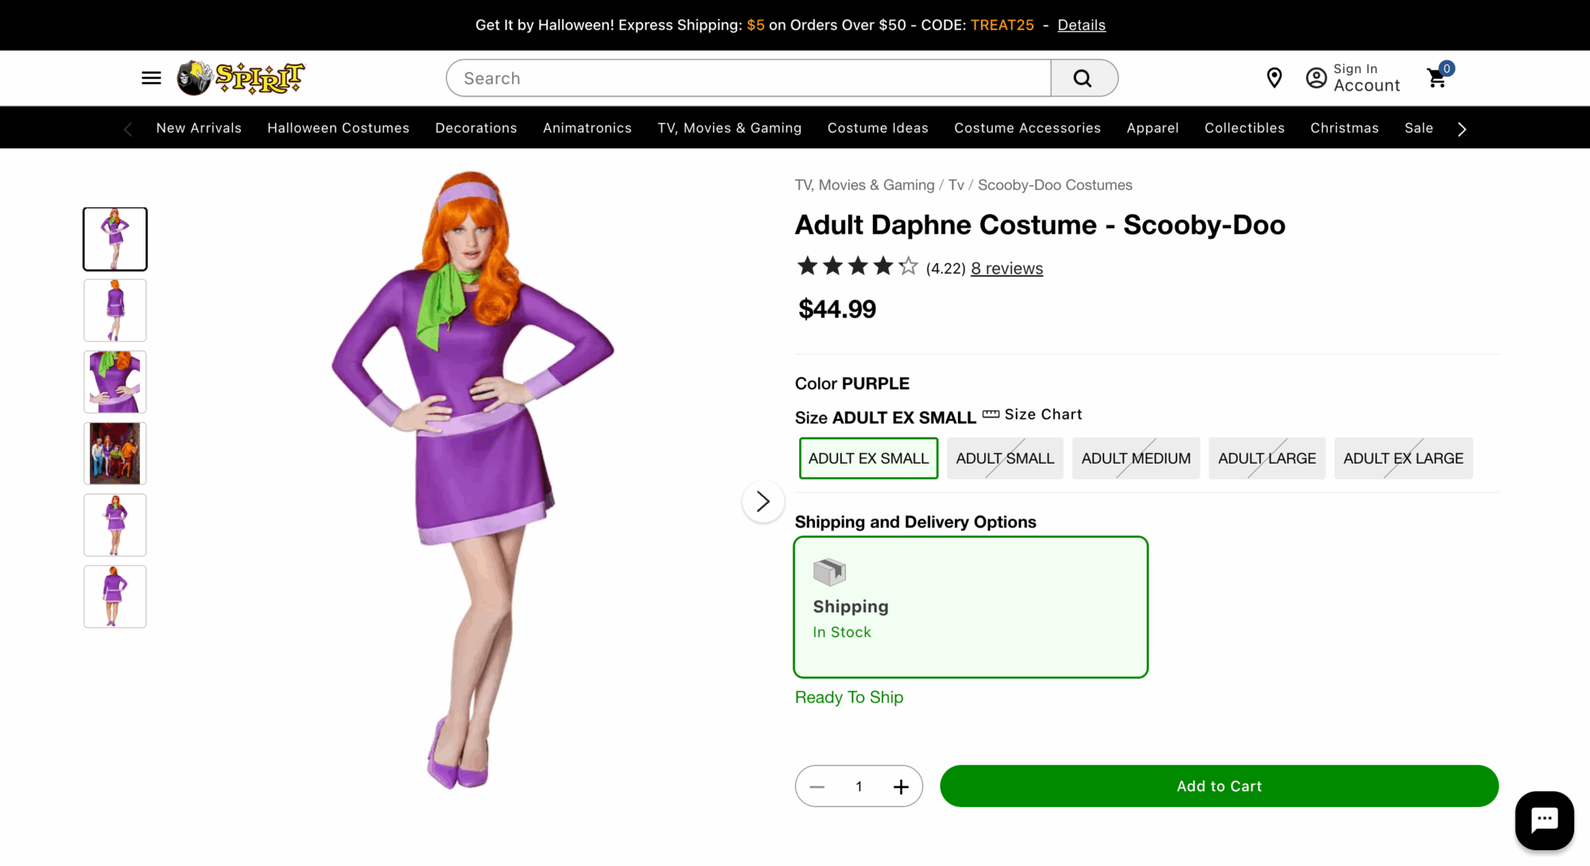
Task: Open the 8 reviews link
Action: point(1006,269)
